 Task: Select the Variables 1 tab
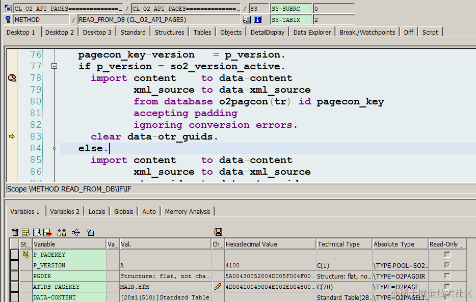(x=25, y=212)
